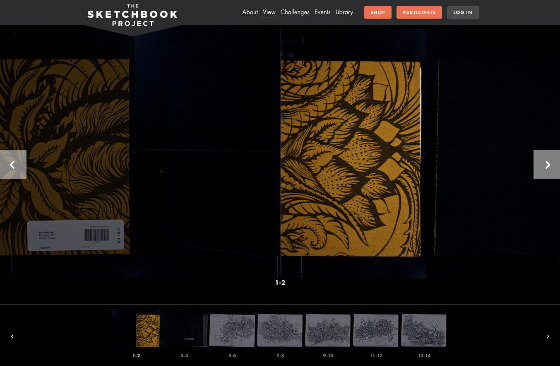
Task: Move thumbnail strip back with small left arrow
Action: pos(12,337)
